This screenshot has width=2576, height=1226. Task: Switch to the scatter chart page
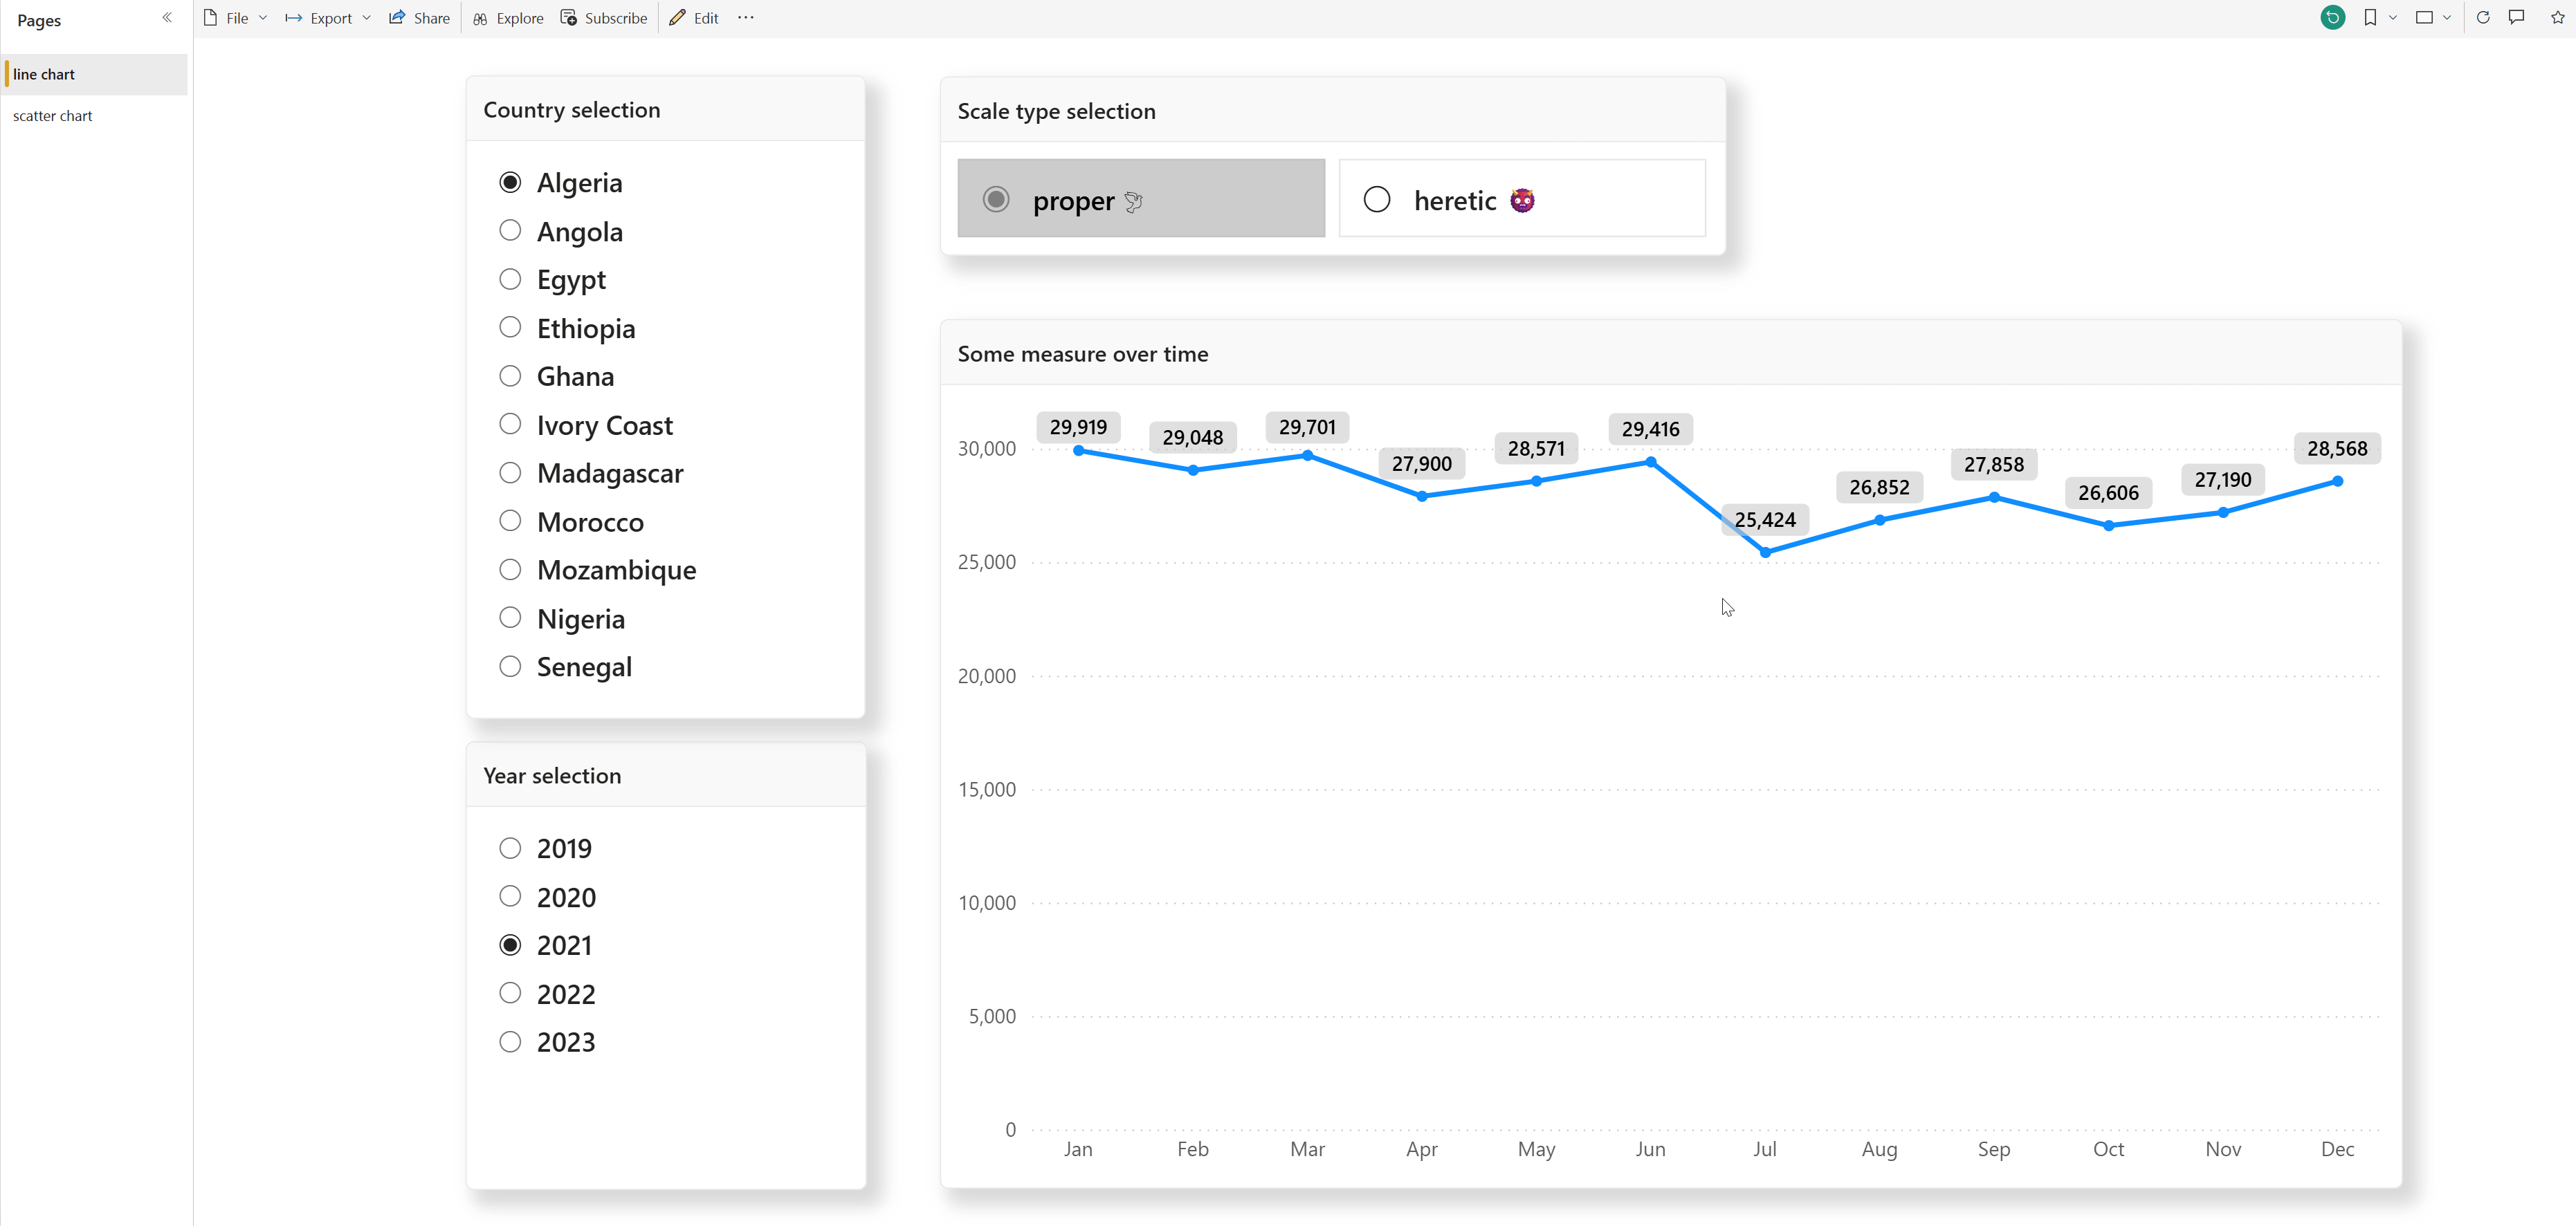click(x=53, y=115)
